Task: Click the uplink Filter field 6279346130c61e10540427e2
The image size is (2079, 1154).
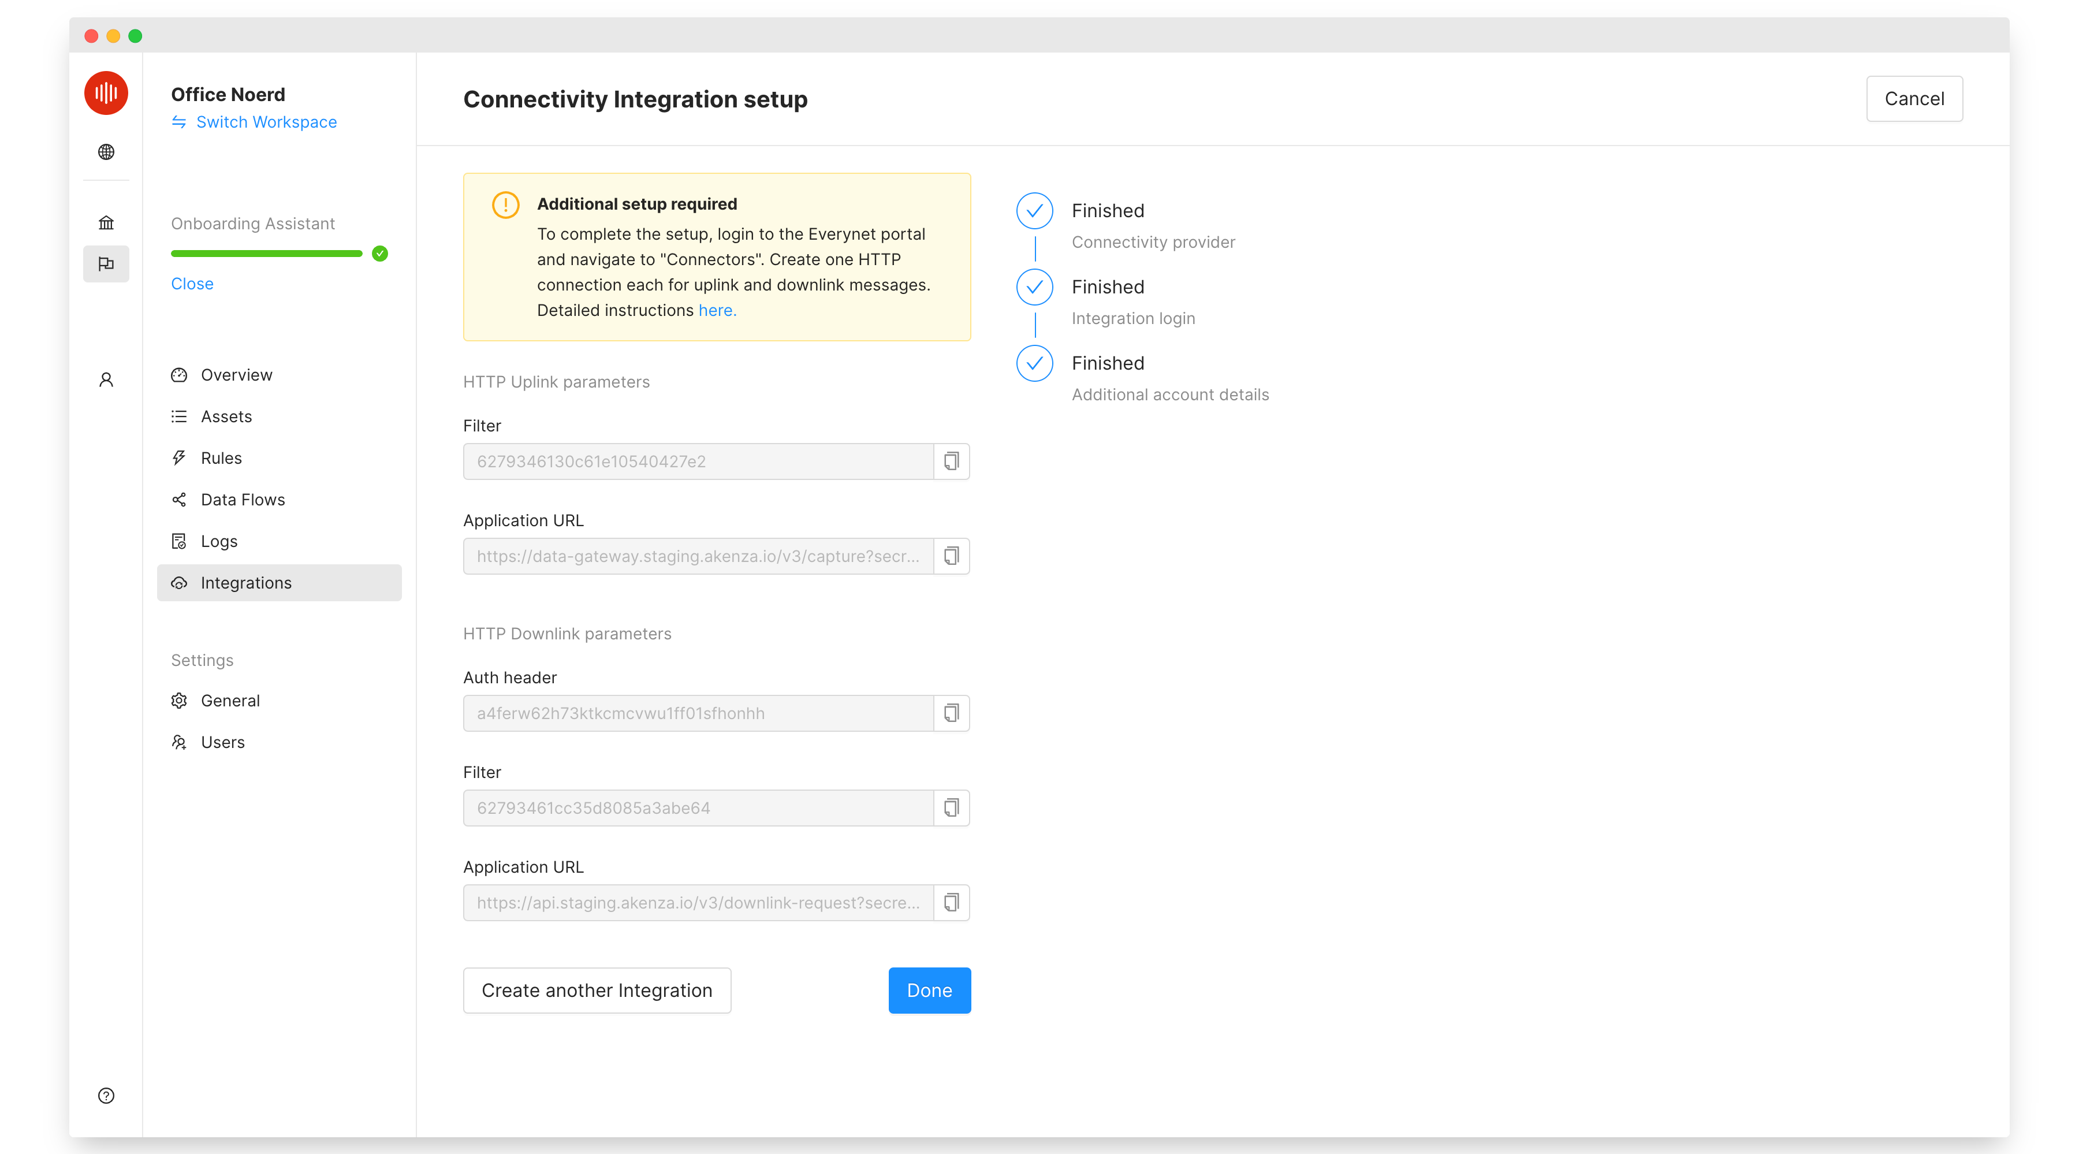Action: [698, 461]
